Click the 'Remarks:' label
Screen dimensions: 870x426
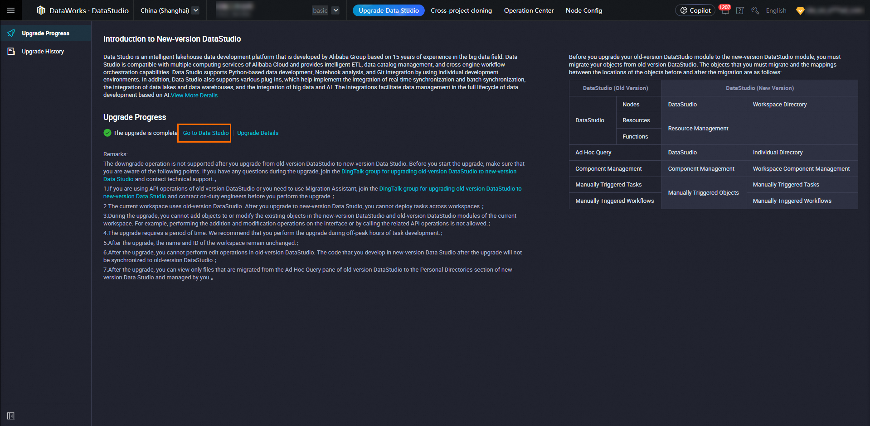pyautogui.click(x=116, y=154)
